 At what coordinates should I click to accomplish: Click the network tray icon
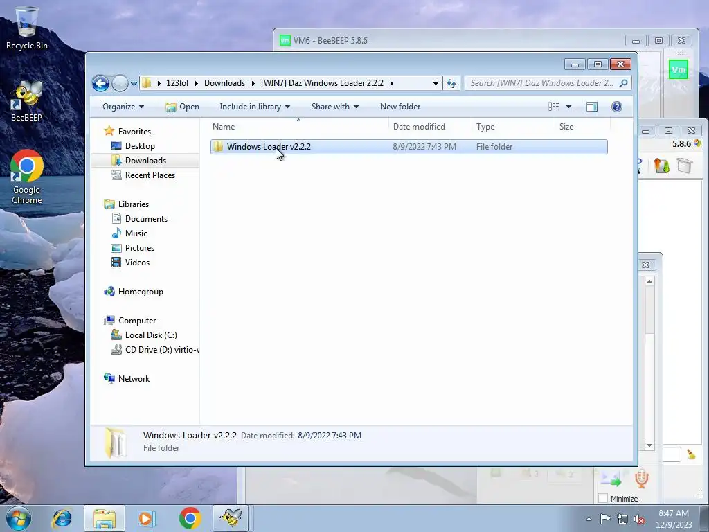(622, 519)
